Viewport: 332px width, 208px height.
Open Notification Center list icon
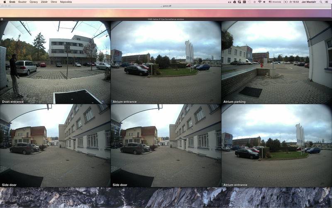327,2
